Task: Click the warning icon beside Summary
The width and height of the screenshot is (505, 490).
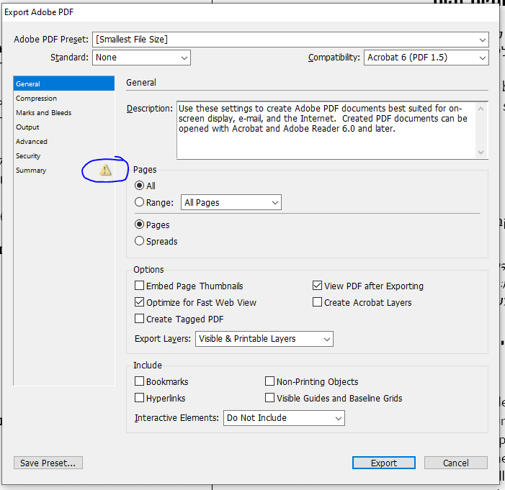Action: (x=105, y=170)
